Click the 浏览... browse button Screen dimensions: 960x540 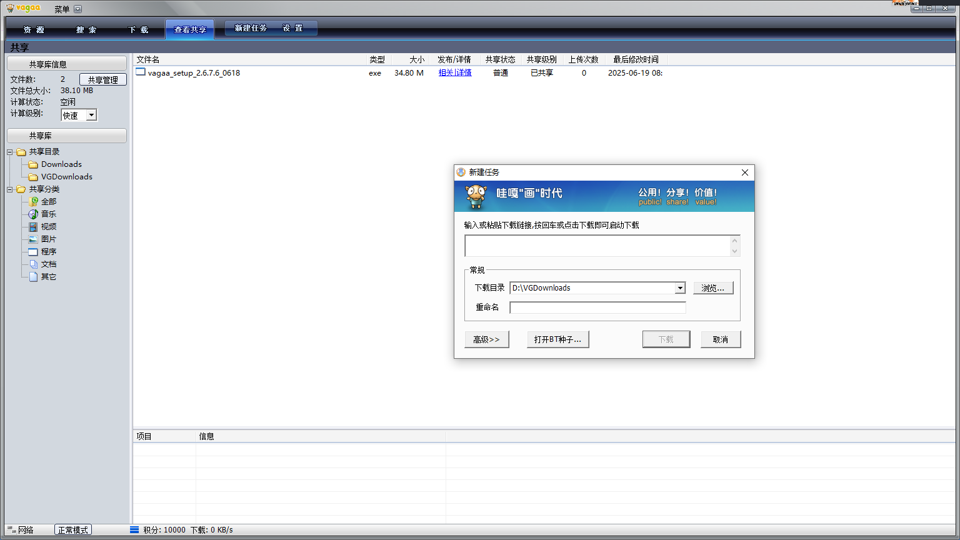pos(713,288)
